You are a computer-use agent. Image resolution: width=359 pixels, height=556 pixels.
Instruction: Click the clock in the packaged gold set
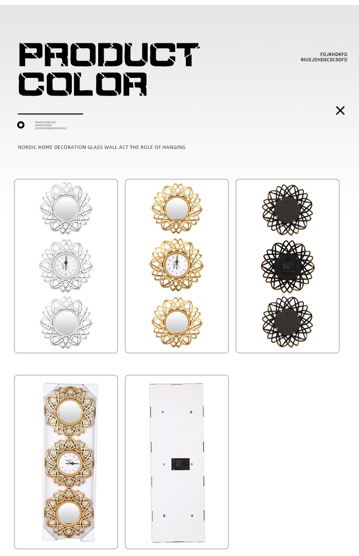(70, 463)
